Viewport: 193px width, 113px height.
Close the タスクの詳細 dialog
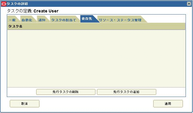189,4
